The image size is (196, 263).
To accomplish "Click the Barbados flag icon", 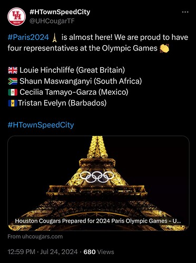I will pos(13,103).
